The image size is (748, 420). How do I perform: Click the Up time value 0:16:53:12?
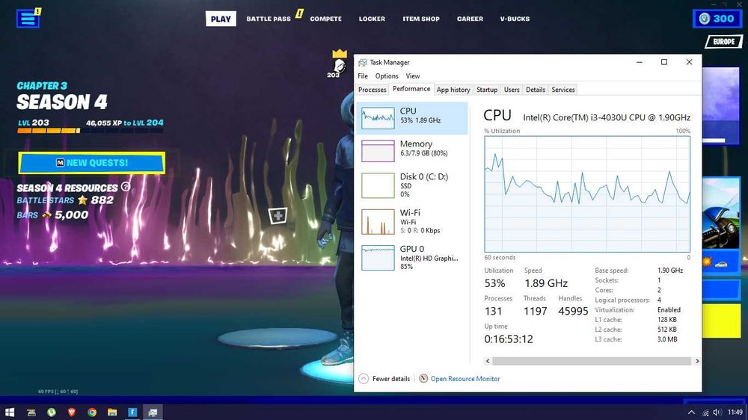click(x=509, y=339)
